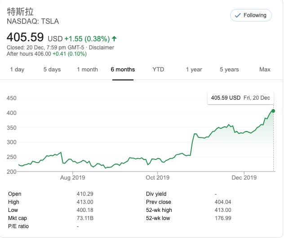The width and height of the screenshot is (284, 238).
Task: Click the 200 y-axis label
Action: [x=12, y=172]
